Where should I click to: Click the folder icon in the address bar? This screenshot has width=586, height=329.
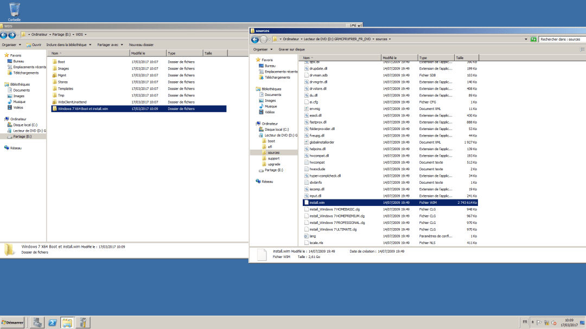274,39
